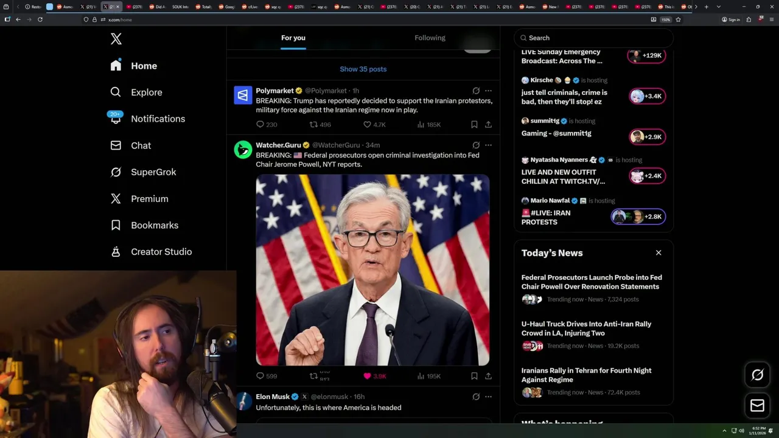This screenshot has width=779, height=438.
Task: Click the @WatcherGuru handle
Action: point(336,145)
